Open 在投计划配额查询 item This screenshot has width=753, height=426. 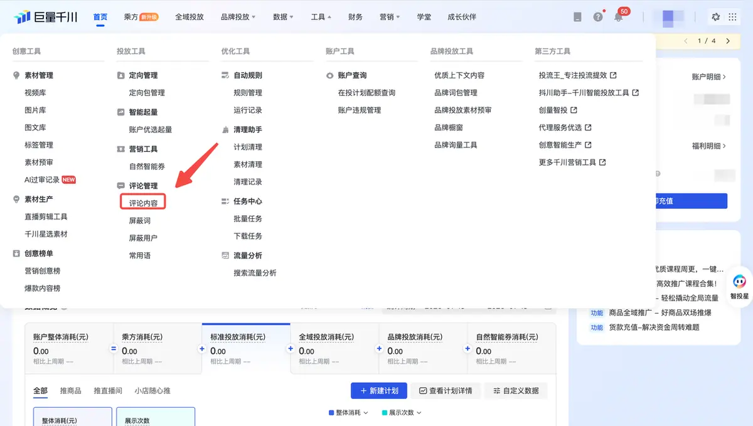pyautogui.click(x=366, y=93)
